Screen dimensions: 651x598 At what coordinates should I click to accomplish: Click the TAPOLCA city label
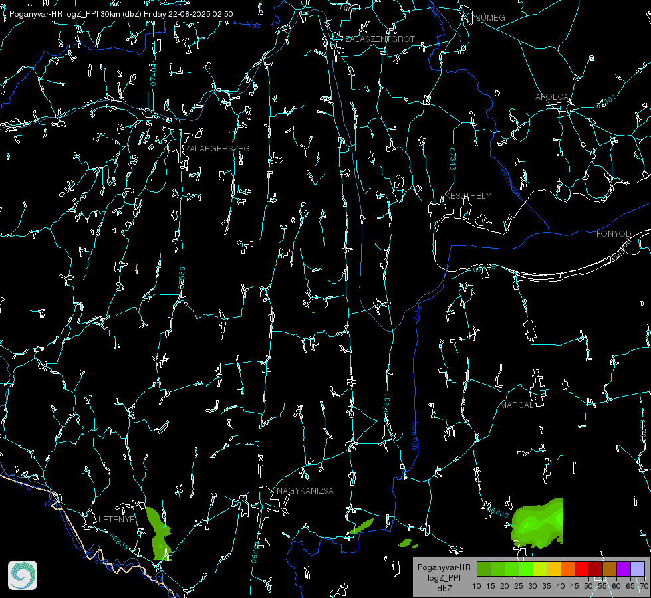(x=549, y=97)
